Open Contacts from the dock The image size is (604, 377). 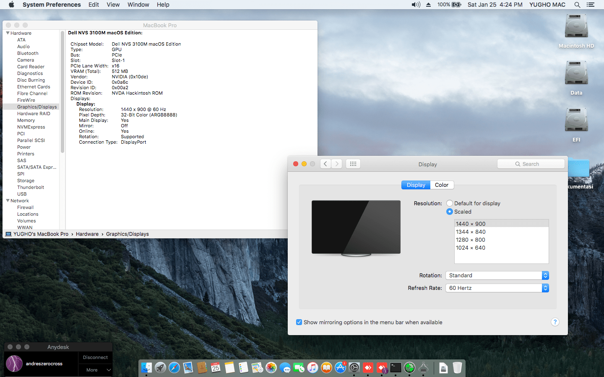(202, 368)
